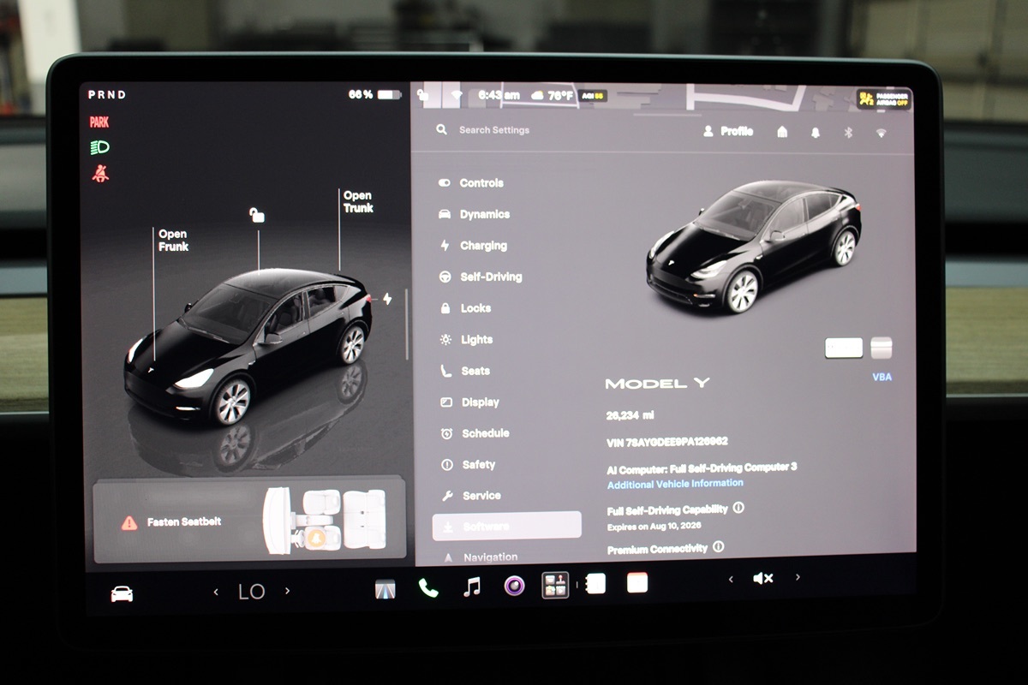Tap the AQI air quality badge
This screenshot has width=1028, height=685.
click(594, 96)
